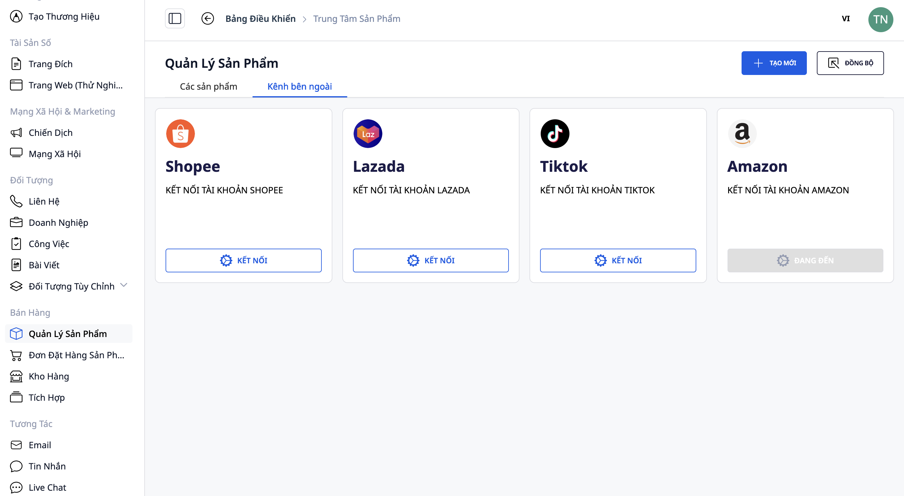The image size is (904, 496).
Task: Select the Kênh bên ngoài tab
Action: point(299,87)
